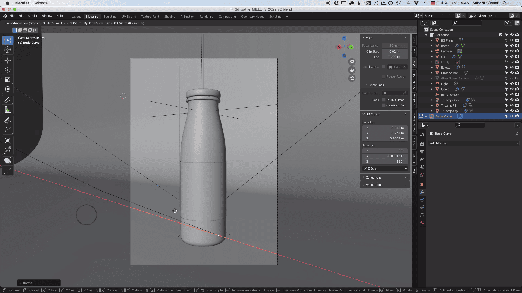Disable Liquid in renders camera icon

pos(517,89)
